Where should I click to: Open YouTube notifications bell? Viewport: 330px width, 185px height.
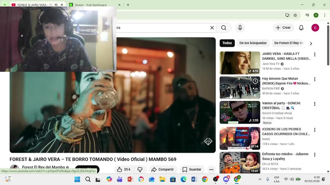(x=301, y=28)
